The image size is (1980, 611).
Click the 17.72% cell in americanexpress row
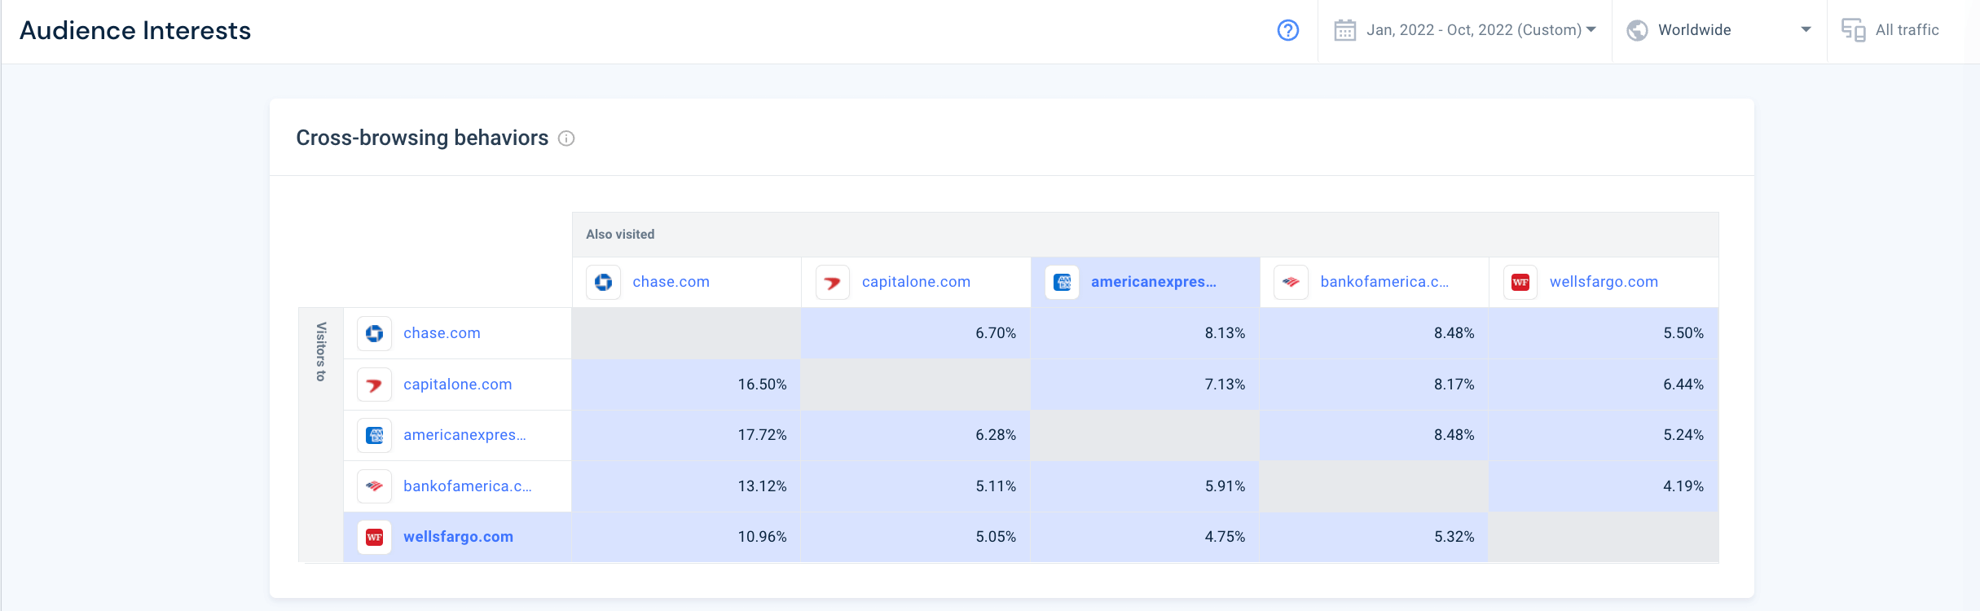[x=686, y=435]
